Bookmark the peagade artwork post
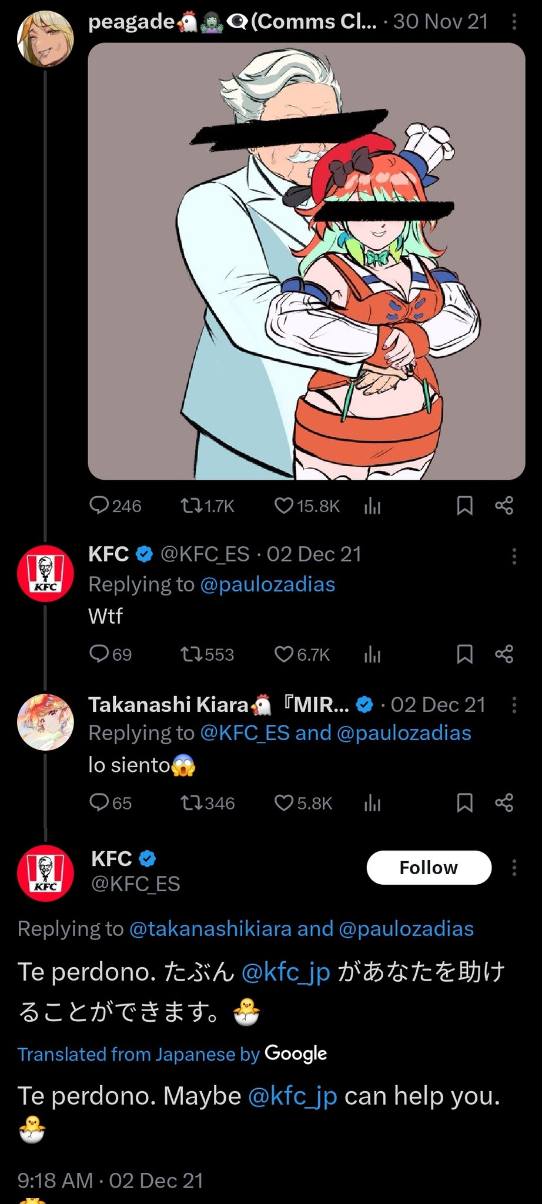 [x=464, y=506]
